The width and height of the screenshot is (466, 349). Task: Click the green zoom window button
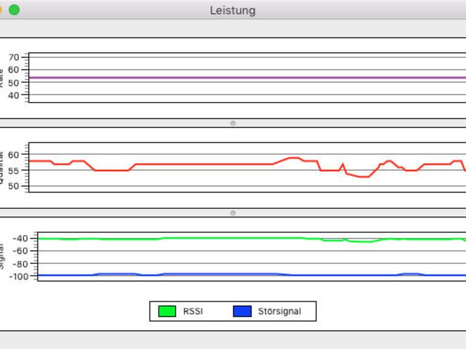pyautogui.click(x=14, y=10)
